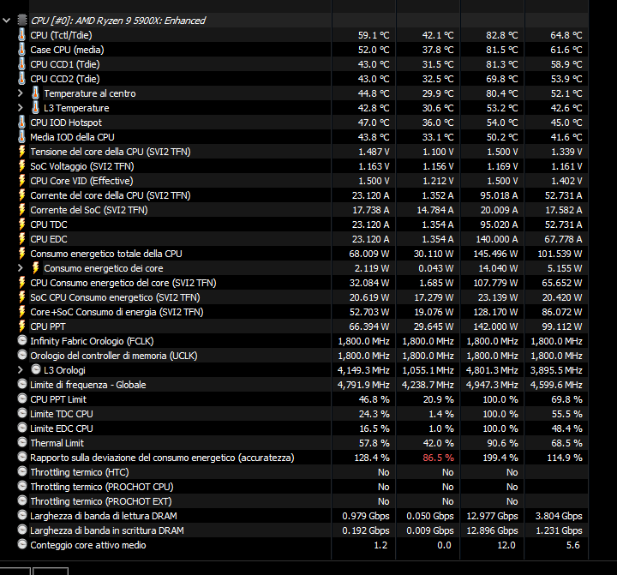This screenshot has height=575, width=617.
Task: Select Larghezza di banda di lettura DRAM
Action: tap(104, 516)
